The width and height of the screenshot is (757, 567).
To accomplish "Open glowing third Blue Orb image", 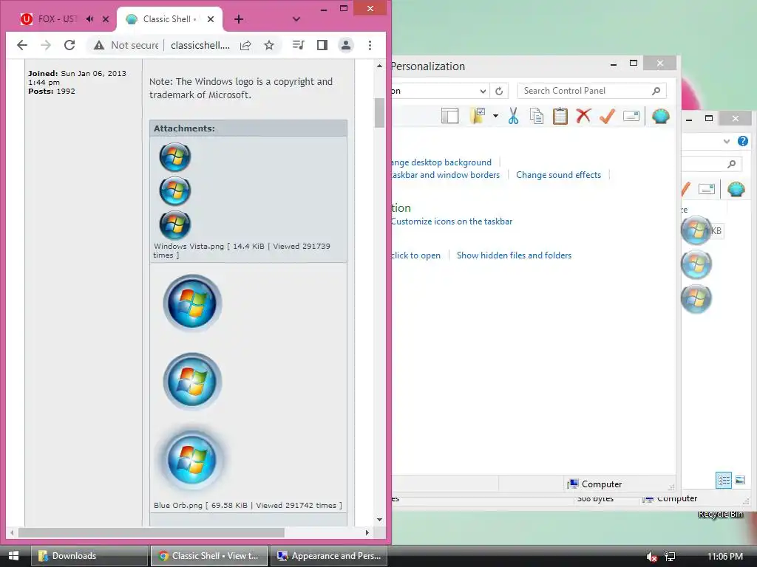I will 192,459.
